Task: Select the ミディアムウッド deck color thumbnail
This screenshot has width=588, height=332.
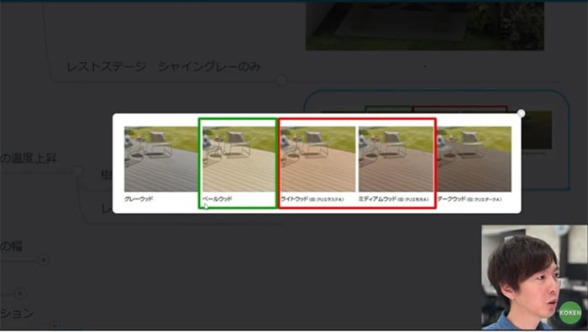Action: pos(396,159)
